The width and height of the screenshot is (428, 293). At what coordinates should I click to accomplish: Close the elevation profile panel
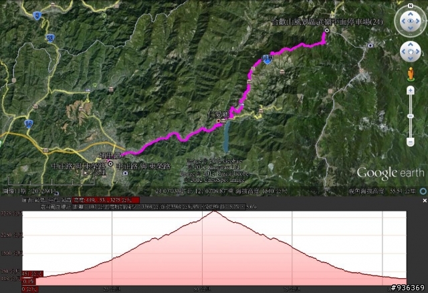point(425,201)
